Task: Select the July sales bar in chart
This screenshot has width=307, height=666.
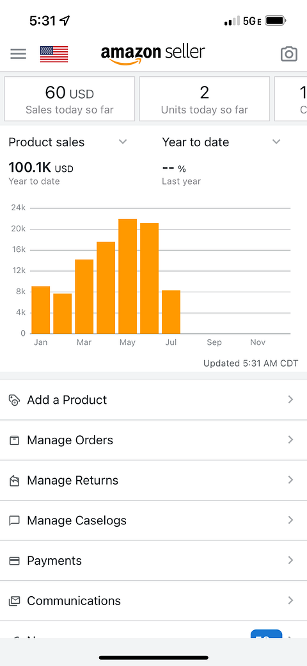Action: point(171,312)
